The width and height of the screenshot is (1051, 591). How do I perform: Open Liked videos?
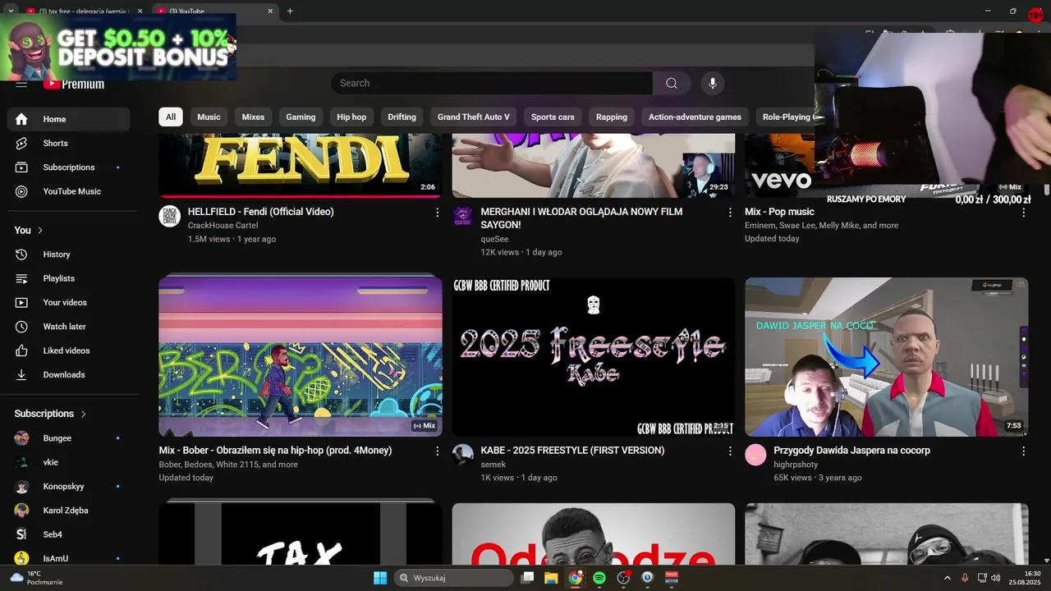(x=69, y=350)
